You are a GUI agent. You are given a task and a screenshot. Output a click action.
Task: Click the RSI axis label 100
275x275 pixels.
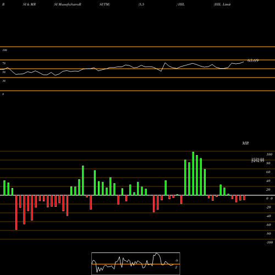click(x=4, y=50)
